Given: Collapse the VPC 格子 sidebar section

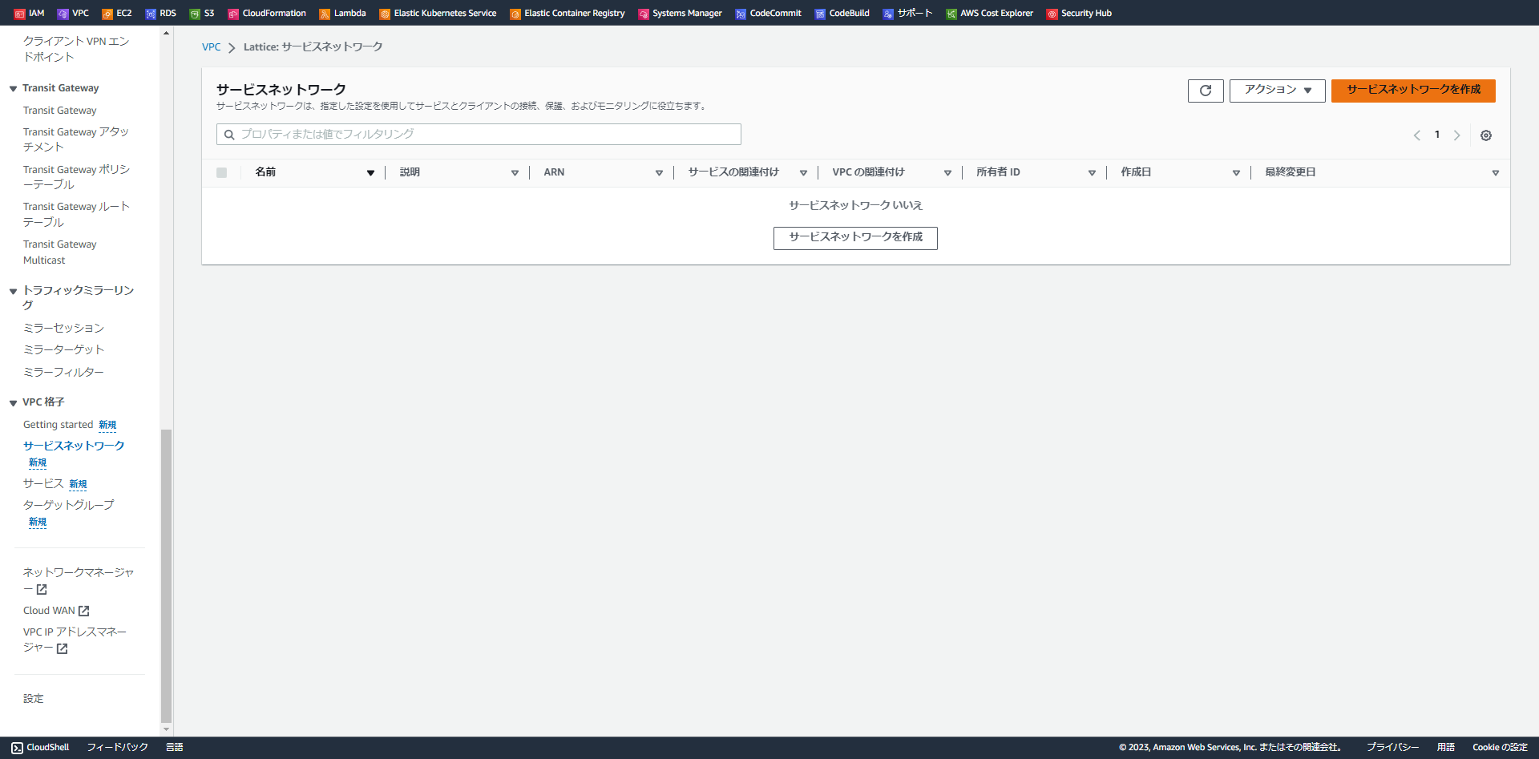Looking at the screenshot, I should tap(13, 403).
